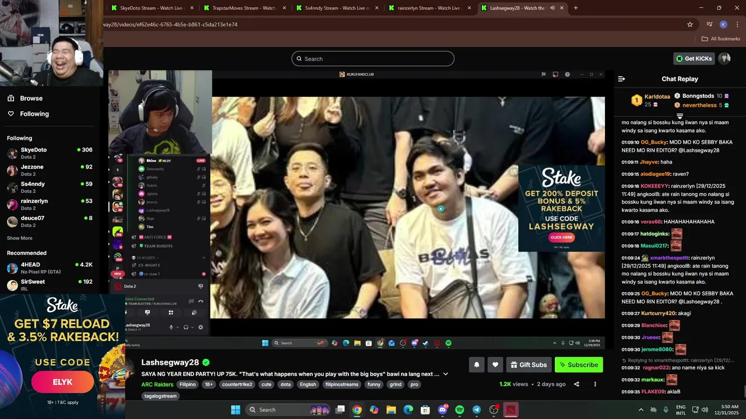Select the tagalogstream tag

point(160,396)
